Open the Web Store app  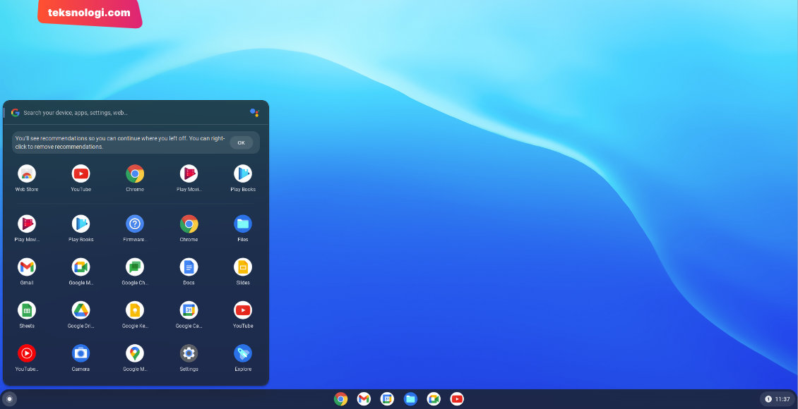27,173
